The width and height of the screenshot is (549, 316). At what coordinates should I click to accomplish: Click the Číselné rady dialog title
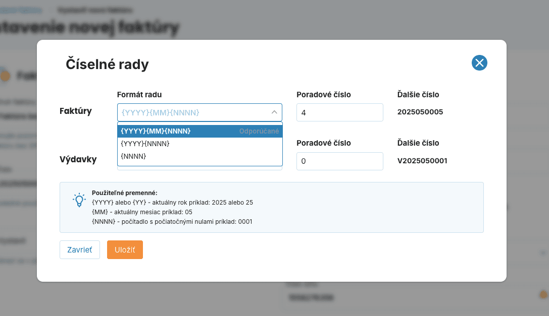click(x=107, y=64)
